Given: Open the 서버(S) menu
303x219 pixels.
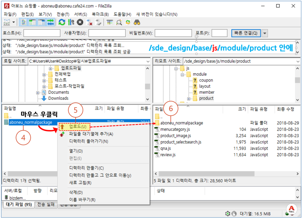Looking at the screenshot, I should 81,14.
